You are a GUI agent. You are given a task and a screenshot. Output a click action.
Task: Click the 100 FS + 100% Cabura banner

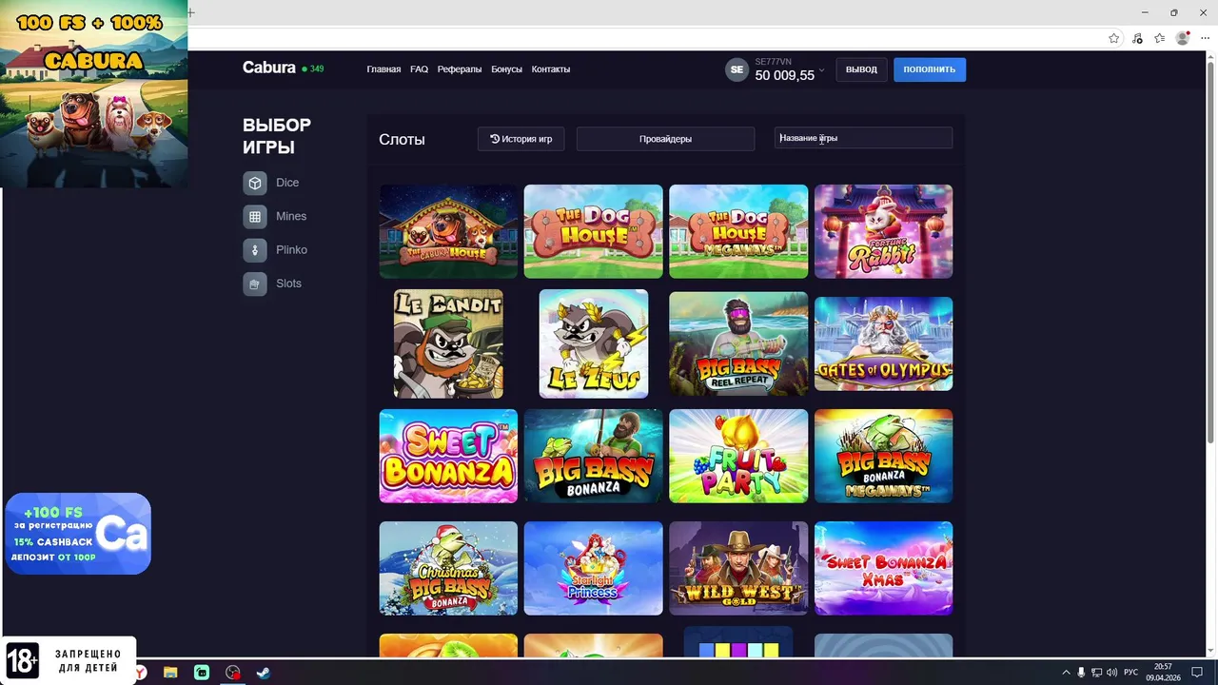click(93, 93)
